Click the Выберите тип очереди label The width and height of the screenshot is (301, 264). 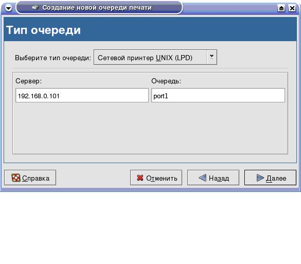[x=53, y=58]
